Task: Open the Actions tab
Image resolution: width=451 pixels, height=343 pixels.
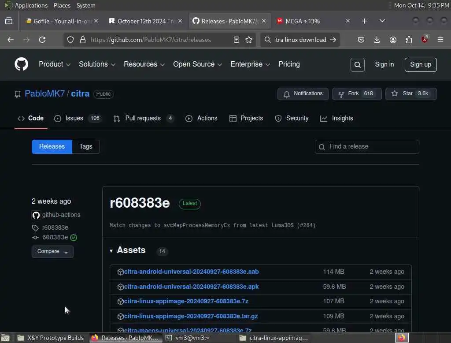Action: click(x=201, y=118)
